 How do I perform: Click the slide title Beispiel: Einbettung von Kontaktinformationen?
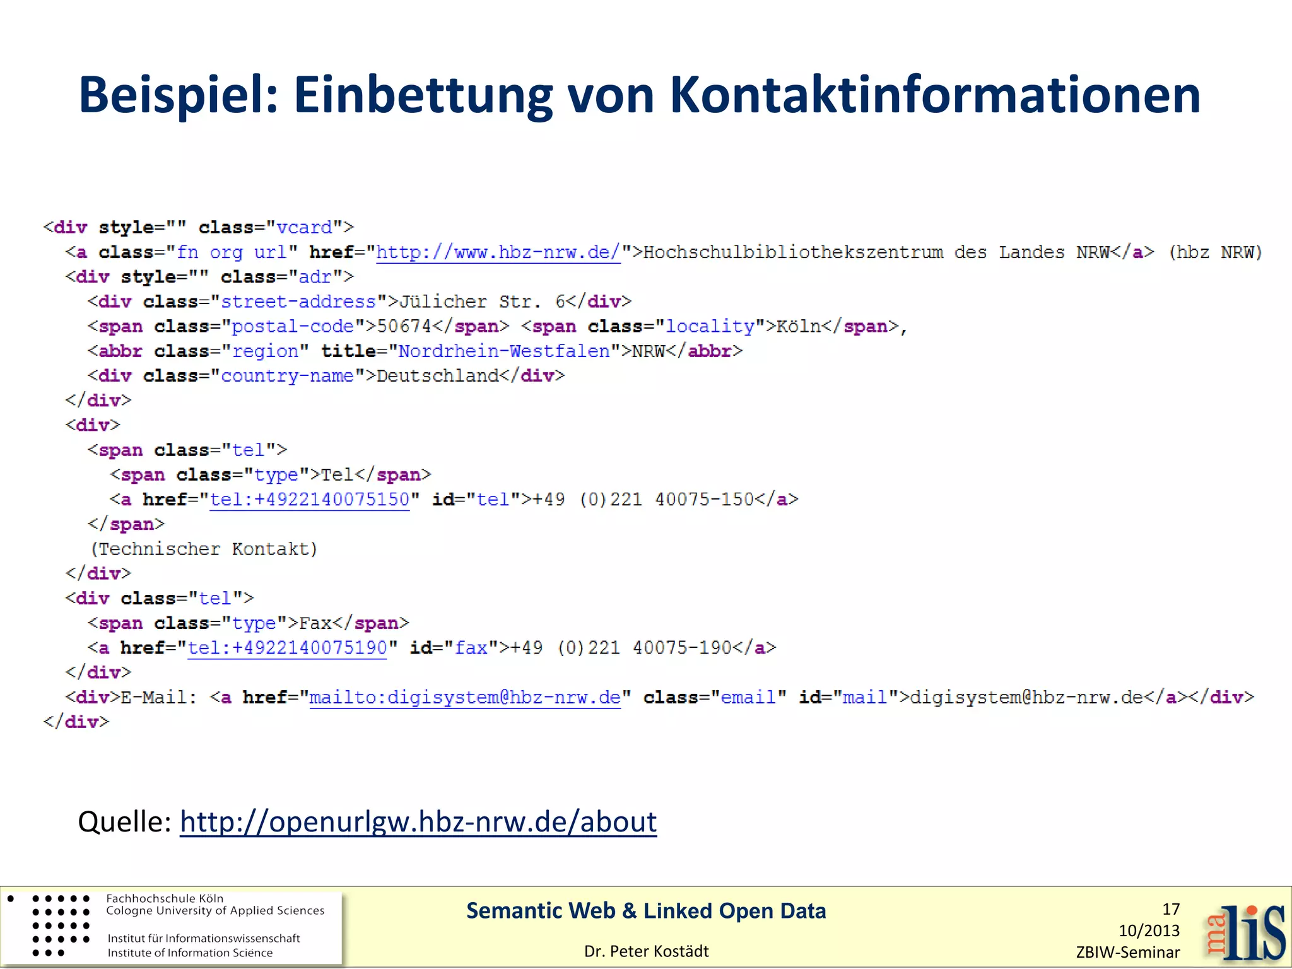tap(639, 95)
